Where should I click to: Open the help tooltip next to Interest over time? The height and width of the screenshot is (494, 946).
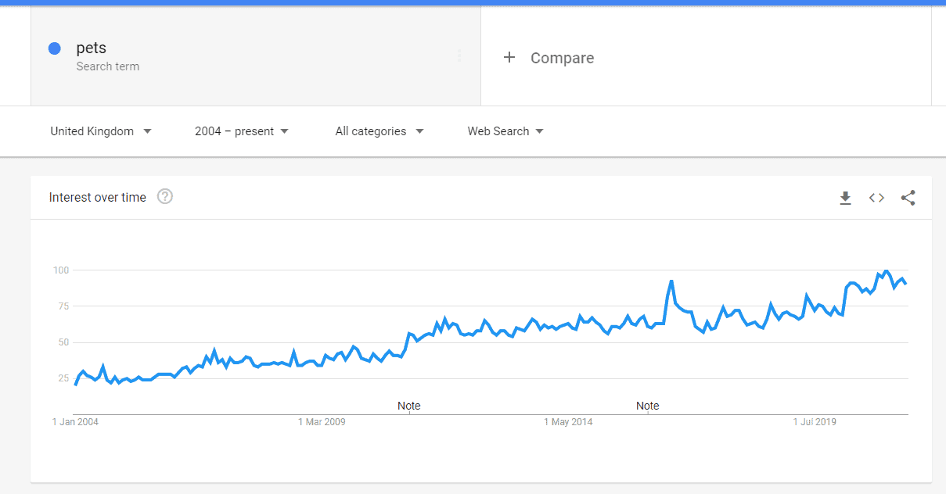click(x=165, y=197)
